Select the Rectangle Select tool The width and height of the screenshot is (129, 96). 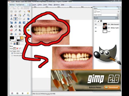[x=11, y=11]
